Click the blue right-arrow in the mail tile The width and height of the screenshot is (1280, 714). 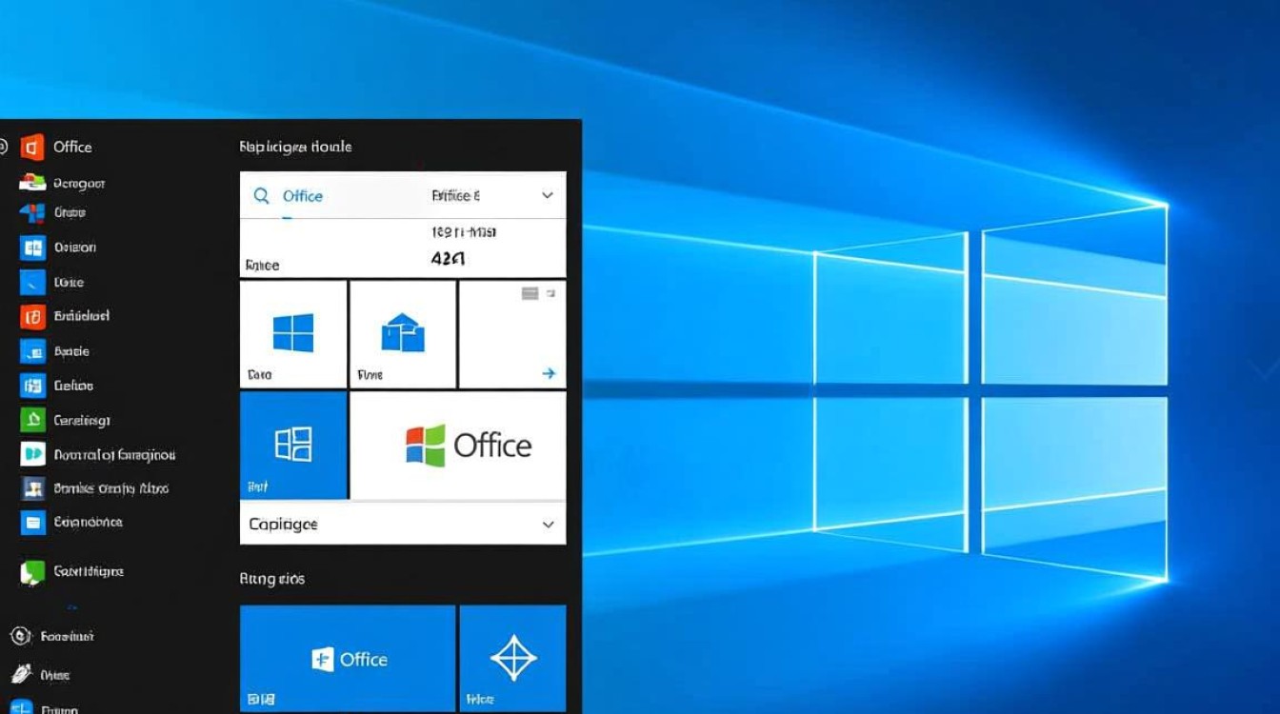(550, 373)
